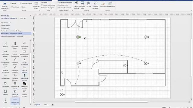
Task: Select the Detector shape
Action: [5, 93]
